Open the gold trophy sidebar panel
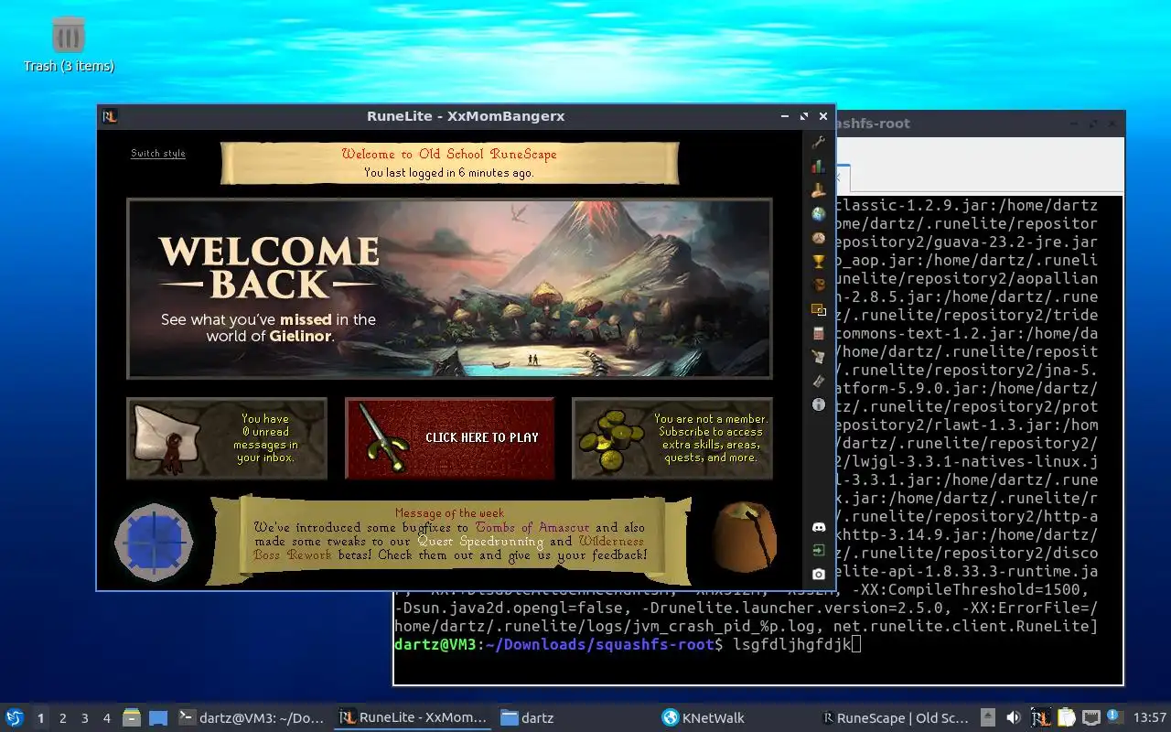Viewport: 1171px width, 732px height. click(x=818, y=262)
